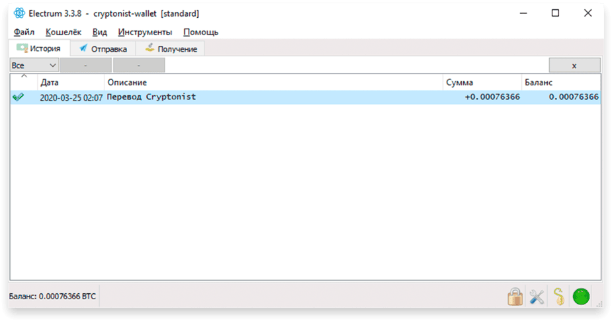This screenshot has height=321, width=612.
Task: Open the Файл menu
Action: [x=24, y=32]
